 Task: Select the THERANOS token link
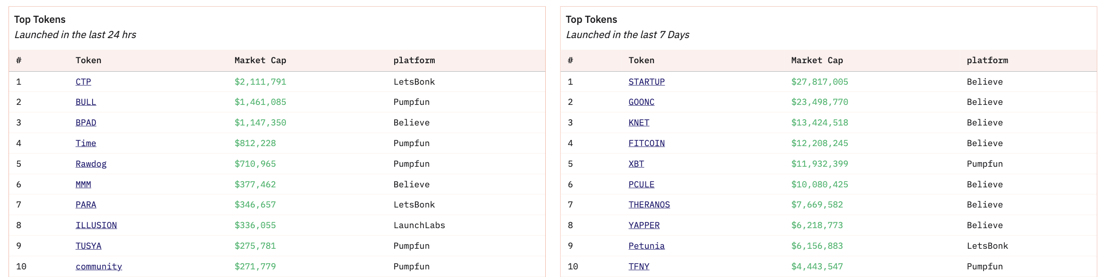tap(649, 205)
